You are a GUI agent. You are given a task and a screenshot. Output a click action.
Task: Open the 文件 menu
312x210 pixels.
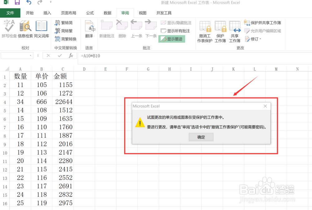click(10, 13)
